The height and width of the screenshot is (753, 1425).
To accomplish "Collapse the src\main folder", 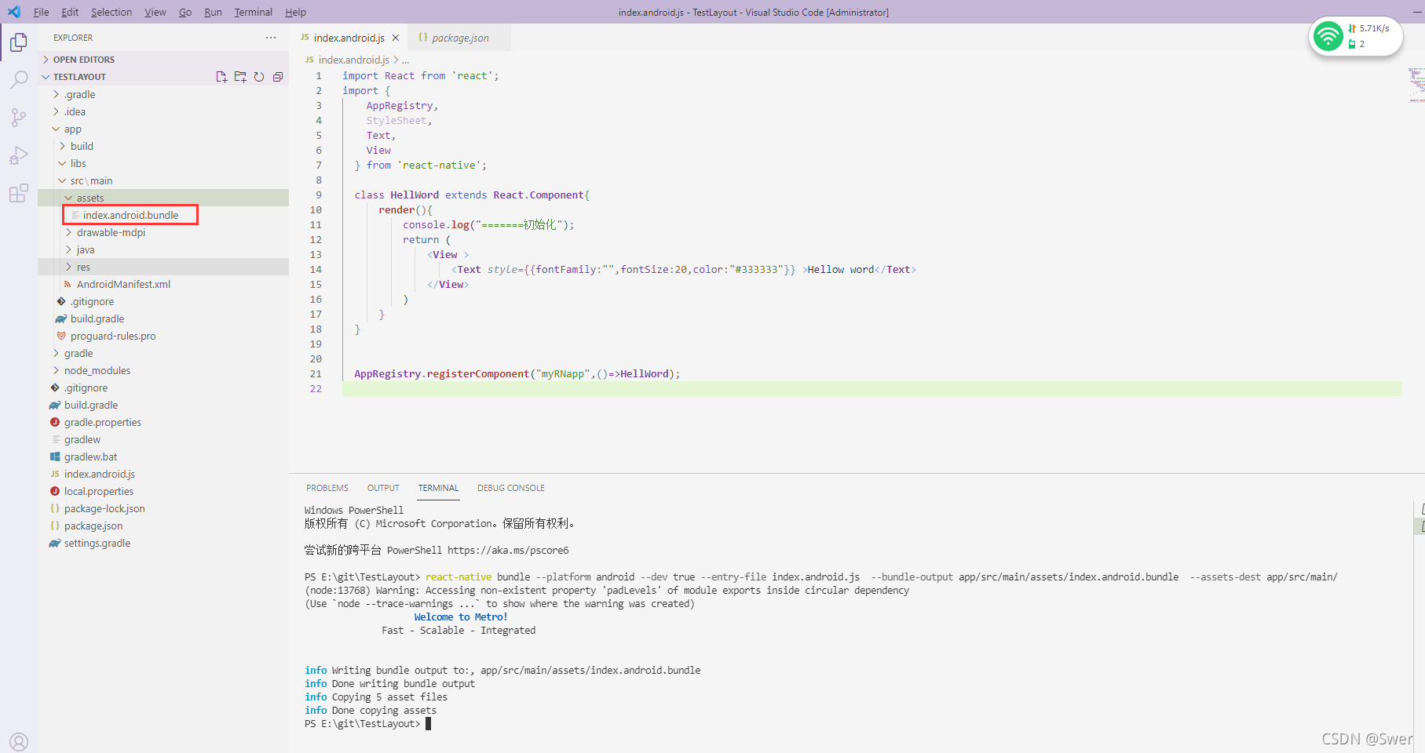I will (x=163, y=180).
